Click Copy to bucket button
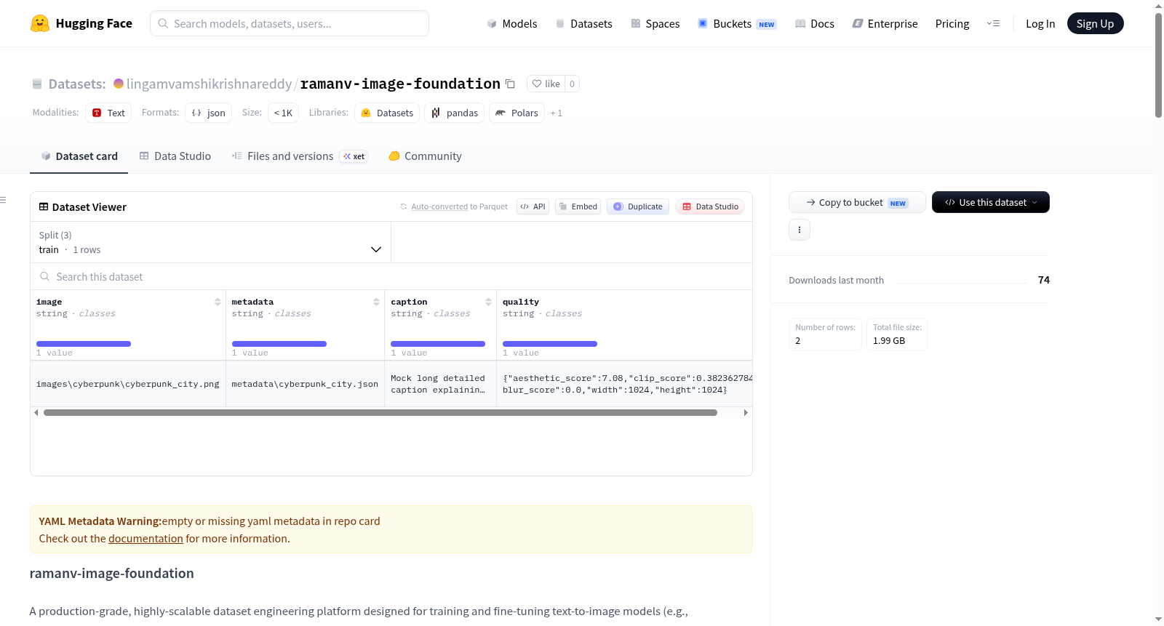The height and width of the screenshot is (626, 1164). [857, 202]
